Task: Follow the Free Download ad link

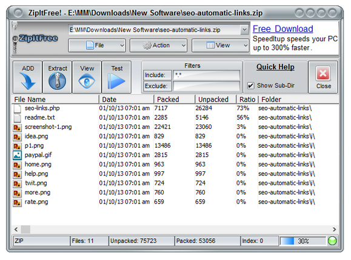Action: [282, 29]
